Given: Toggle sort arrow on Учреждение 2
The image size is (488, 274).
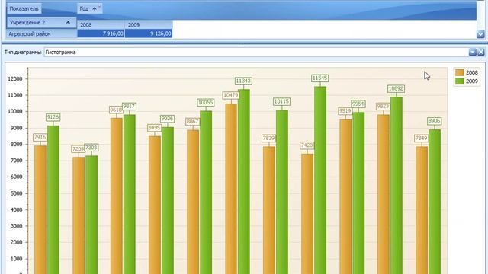Looking at the screenshot, I should click(68, 23).
